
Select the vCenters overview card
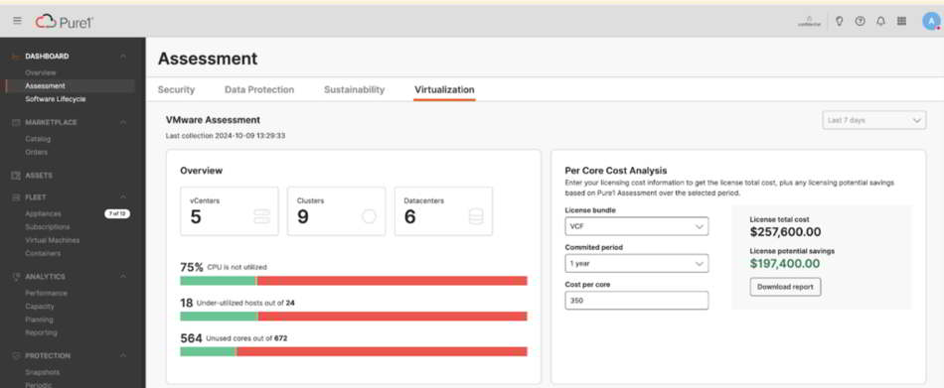(230, 211)
